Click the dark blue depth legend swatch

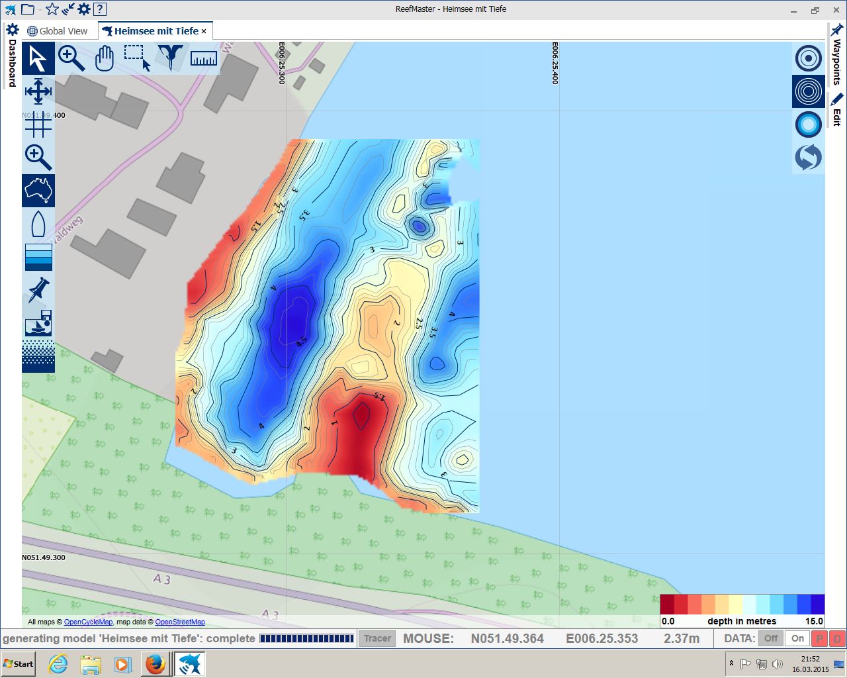pos(817,605)
